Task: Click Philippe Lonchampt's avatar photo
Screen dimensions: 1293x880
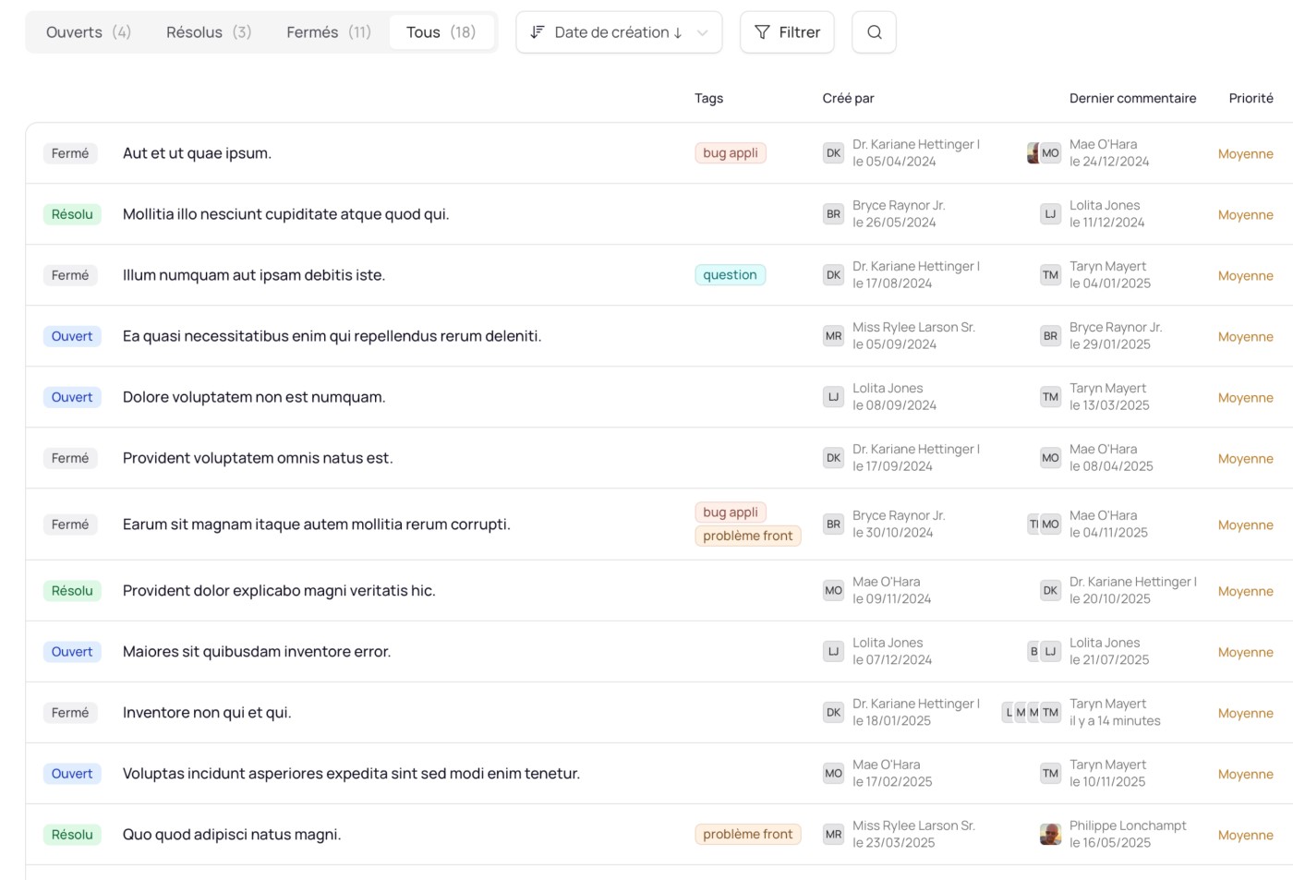Action: coord(1050,835)
